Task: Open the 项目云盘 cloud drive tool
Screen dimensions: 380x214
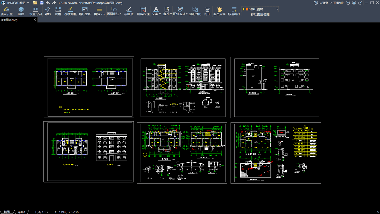Action: (7, 11)
